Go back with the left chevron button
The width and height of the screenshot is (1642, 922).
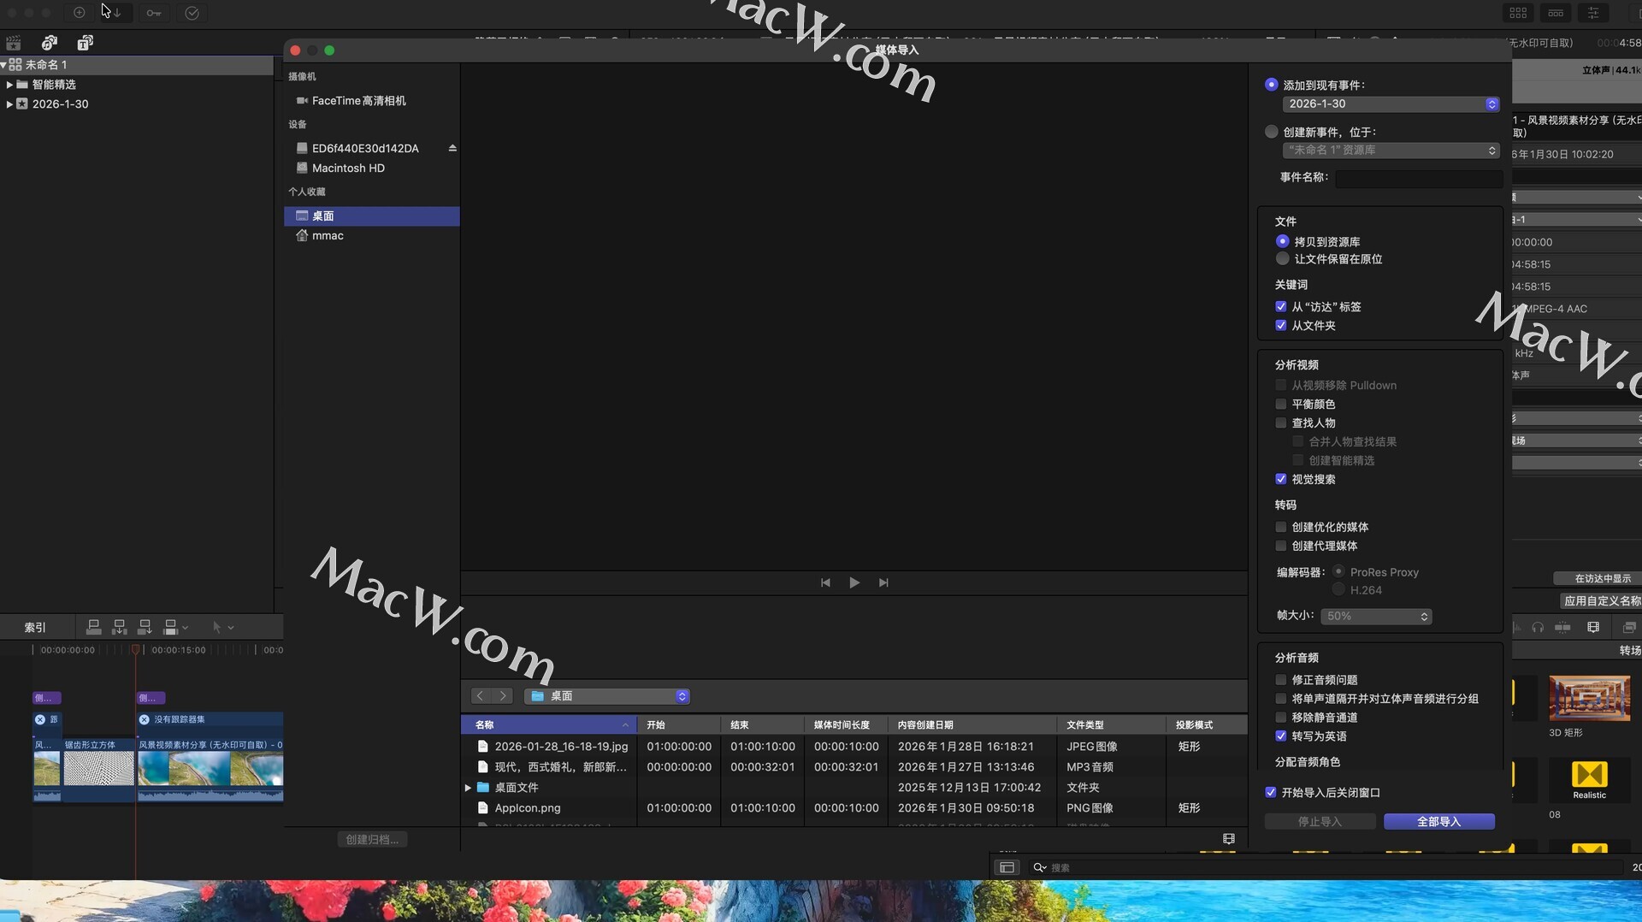pyautogui.click(x=480, y=696)
